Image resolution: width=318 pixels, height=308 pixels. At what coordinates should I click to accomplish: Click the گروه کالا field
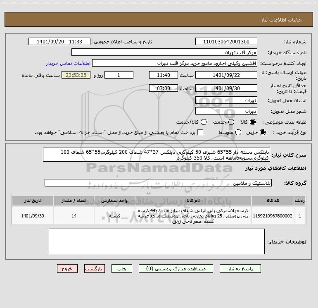coord(158,183)
